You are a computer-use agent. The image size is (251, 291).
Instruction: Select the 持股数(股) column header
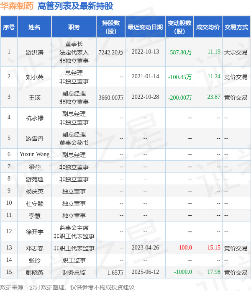[111, 27]
